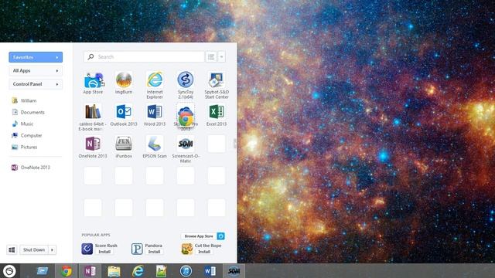The height and width of the screenshot is (278, 495).
Task: Expand Shut Down options arrow
Action: coord(52,249)
